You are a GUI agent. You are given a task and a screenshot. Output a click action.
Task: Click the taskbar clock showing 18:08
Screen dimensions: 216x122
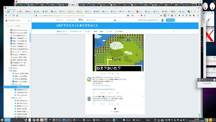pyautogui.click(x=196, y=120)
